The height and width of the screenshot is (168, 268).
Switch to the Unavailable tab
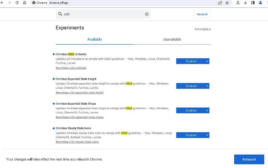click(172, 39)
